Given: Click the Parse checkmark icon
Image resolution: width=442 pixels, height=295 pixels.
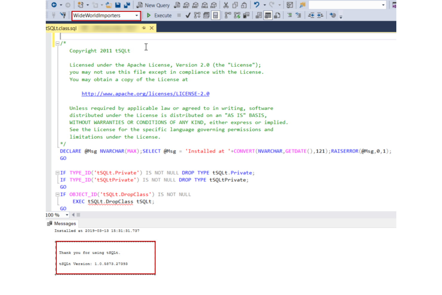Looking at the screenshot, I should (x=188, y=16).
